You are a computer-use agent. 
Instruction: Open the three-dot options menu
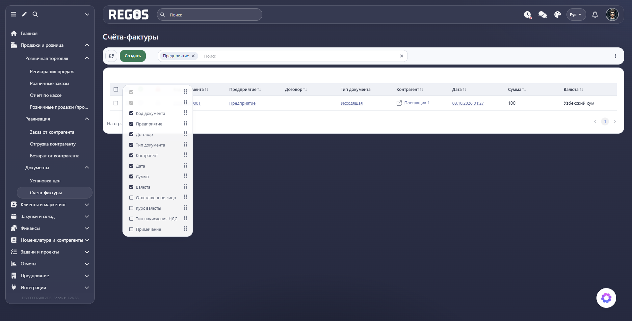616,56
